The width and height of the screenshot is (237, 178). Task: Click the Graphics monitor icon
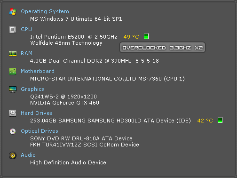point(13,89)
